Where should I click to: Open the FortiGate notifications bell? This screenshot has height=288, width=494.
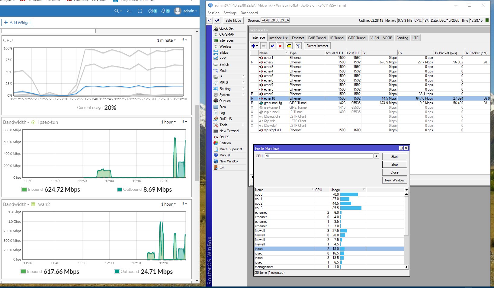(x=165, y=11)
